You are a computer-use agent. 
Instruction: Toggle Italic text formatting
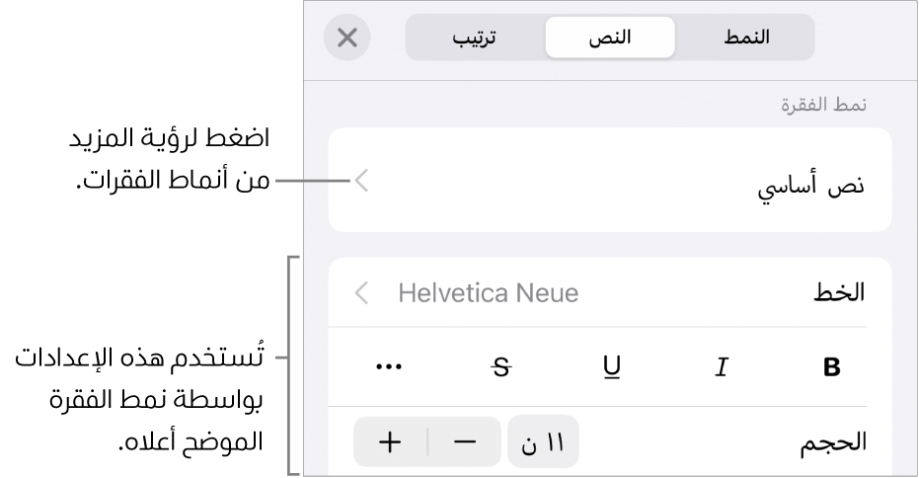tap(722, 367)
